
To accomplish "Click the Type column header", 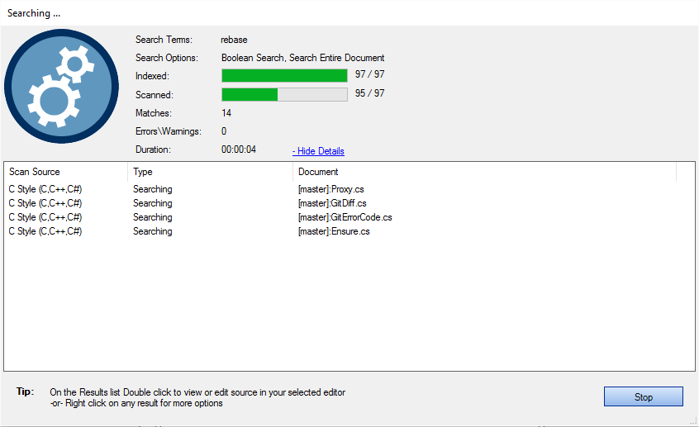I will click(x=210, y=172).
